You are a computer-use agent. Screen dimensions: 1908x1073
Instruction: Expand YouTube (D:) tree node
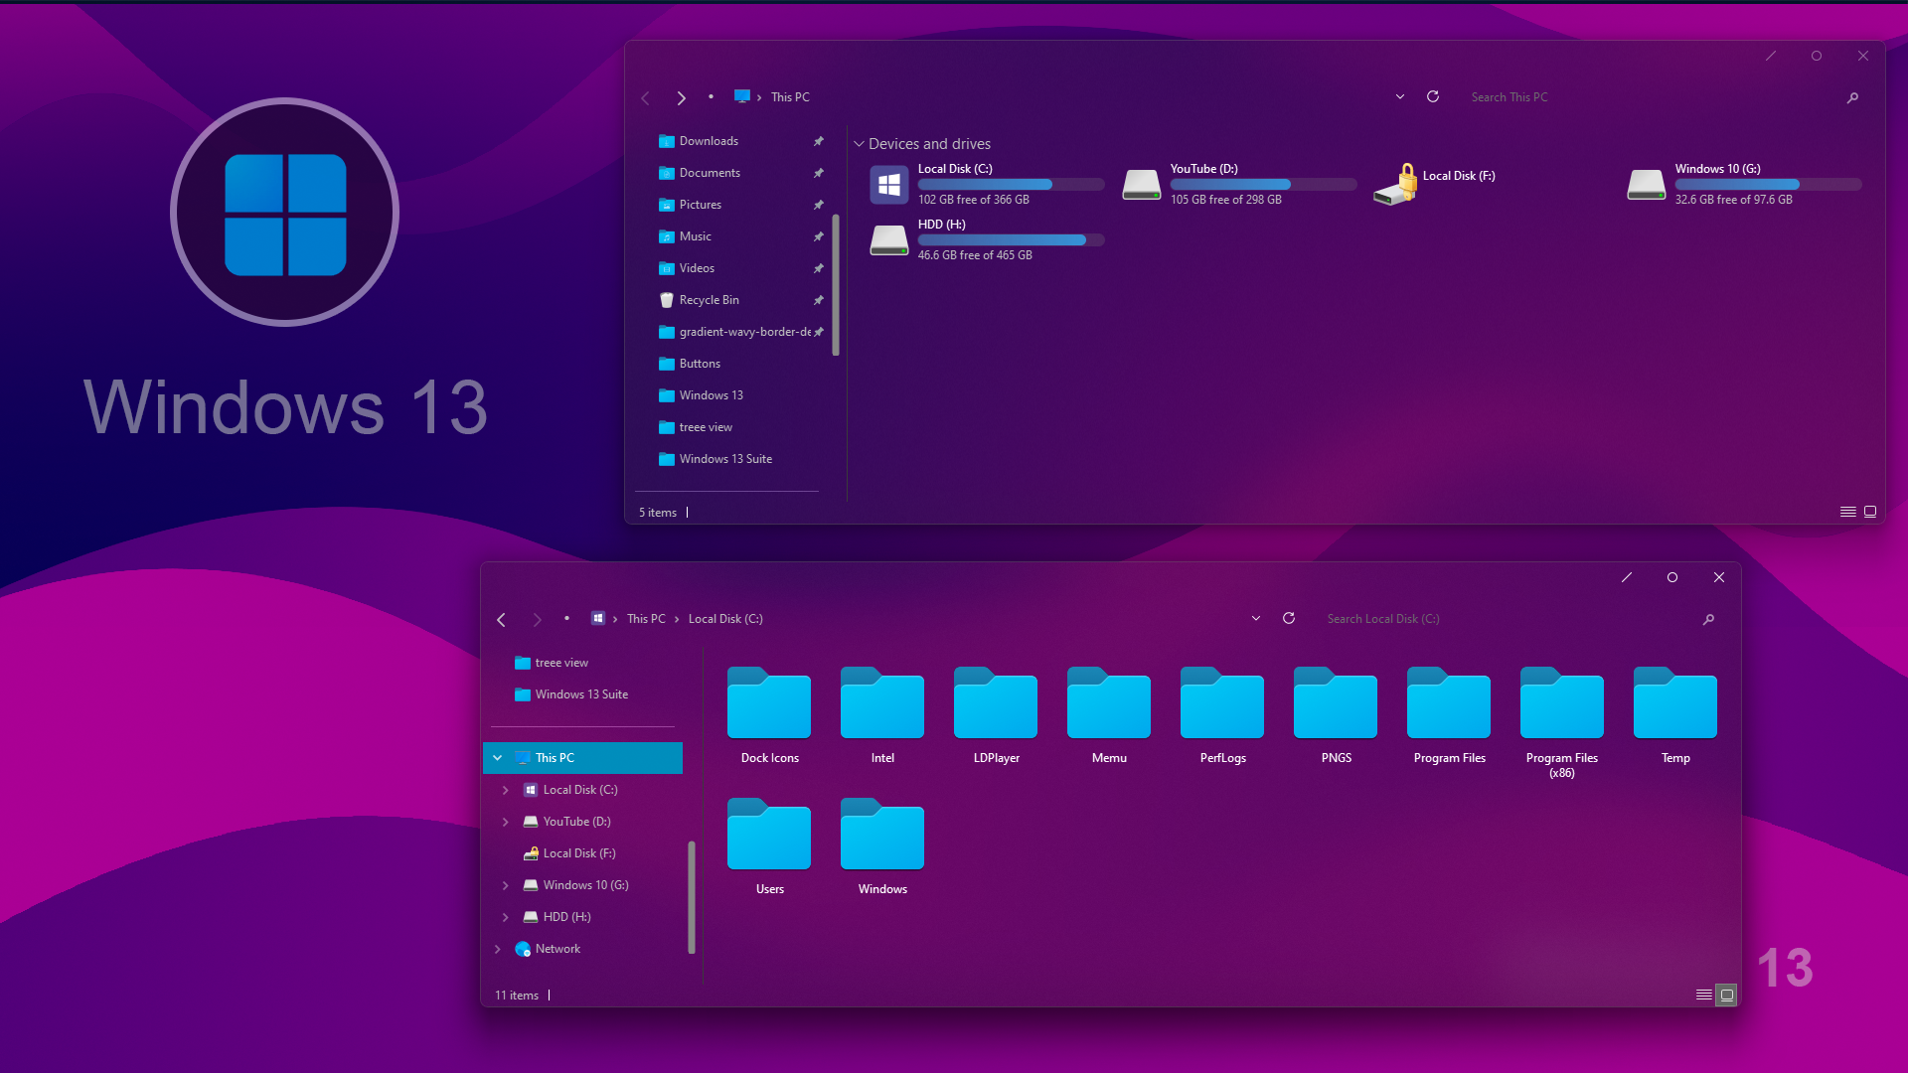pos(506,822)
